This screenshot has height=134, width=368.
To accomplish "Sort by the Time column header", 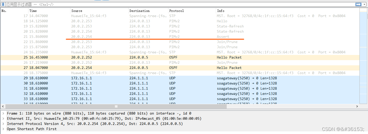I will 49,11.
